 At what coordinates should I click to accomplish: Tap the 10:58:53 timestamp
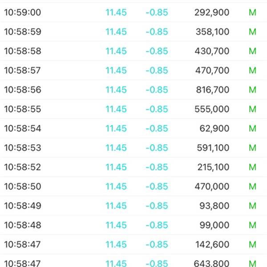(23, 148)
